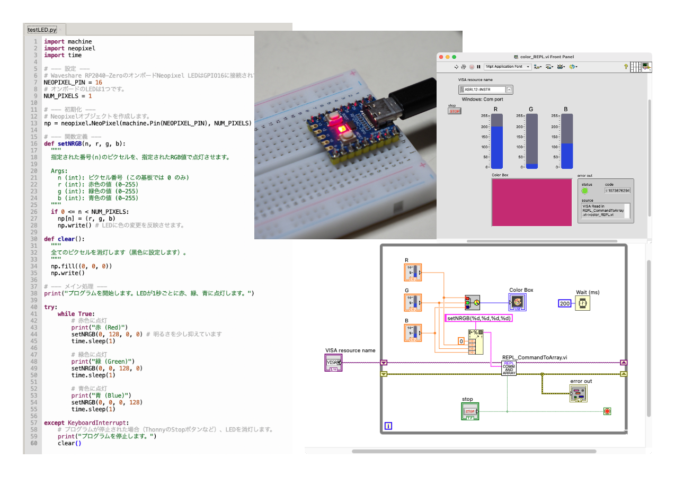Click the RGB to Color function node

472,303
